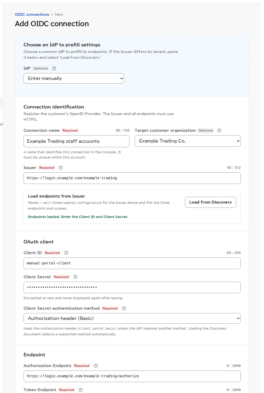The width and height of the screenshot is (264, 393).
Task: Click the 'Endpoints loaded' success message
Action: [78, 217]
